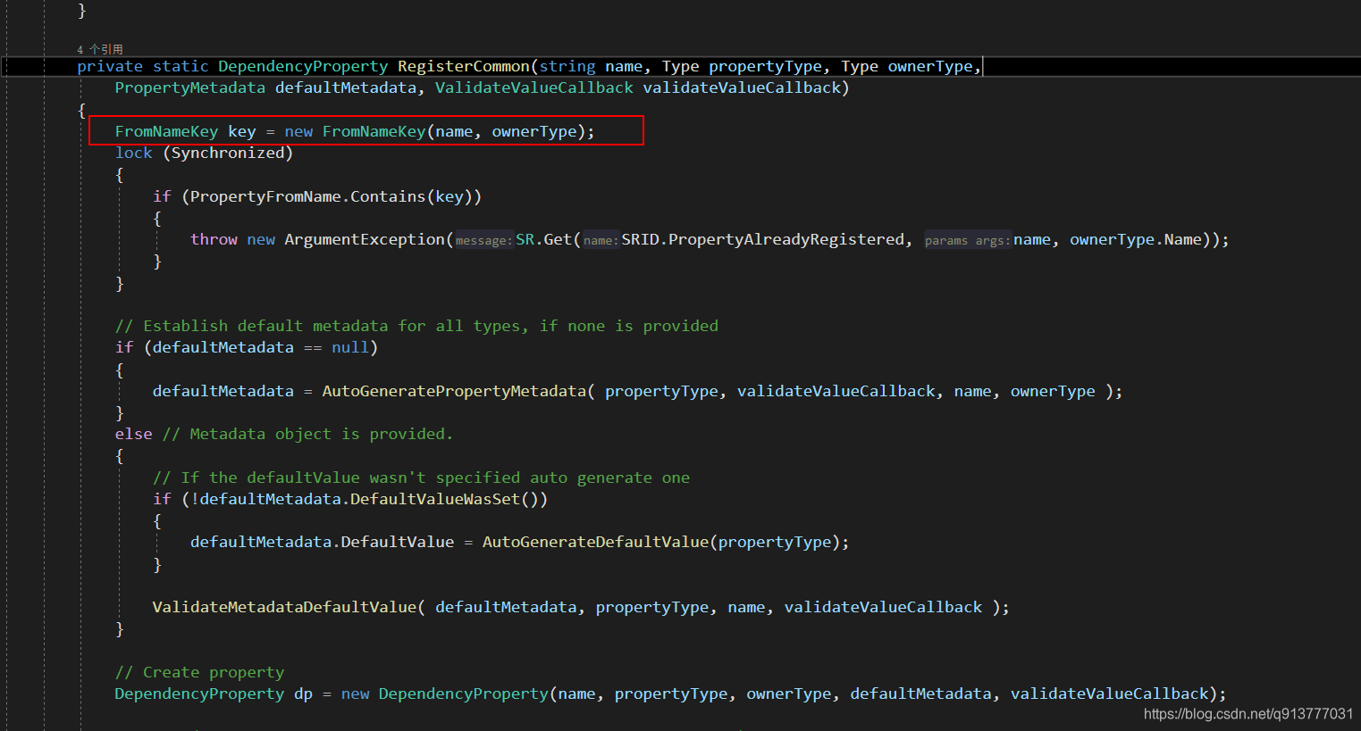This screenshot has width=1361, height=731.
Task: Click the "If the defaultValue wasn't specified" comment
Action: click(421, 478)
